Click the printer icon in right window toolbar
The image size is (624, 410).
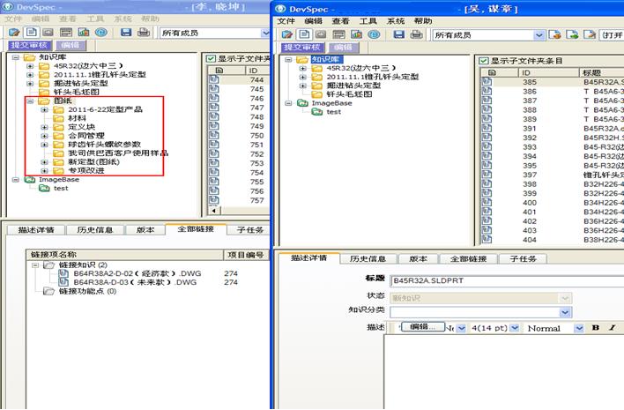tap(417, 34)
